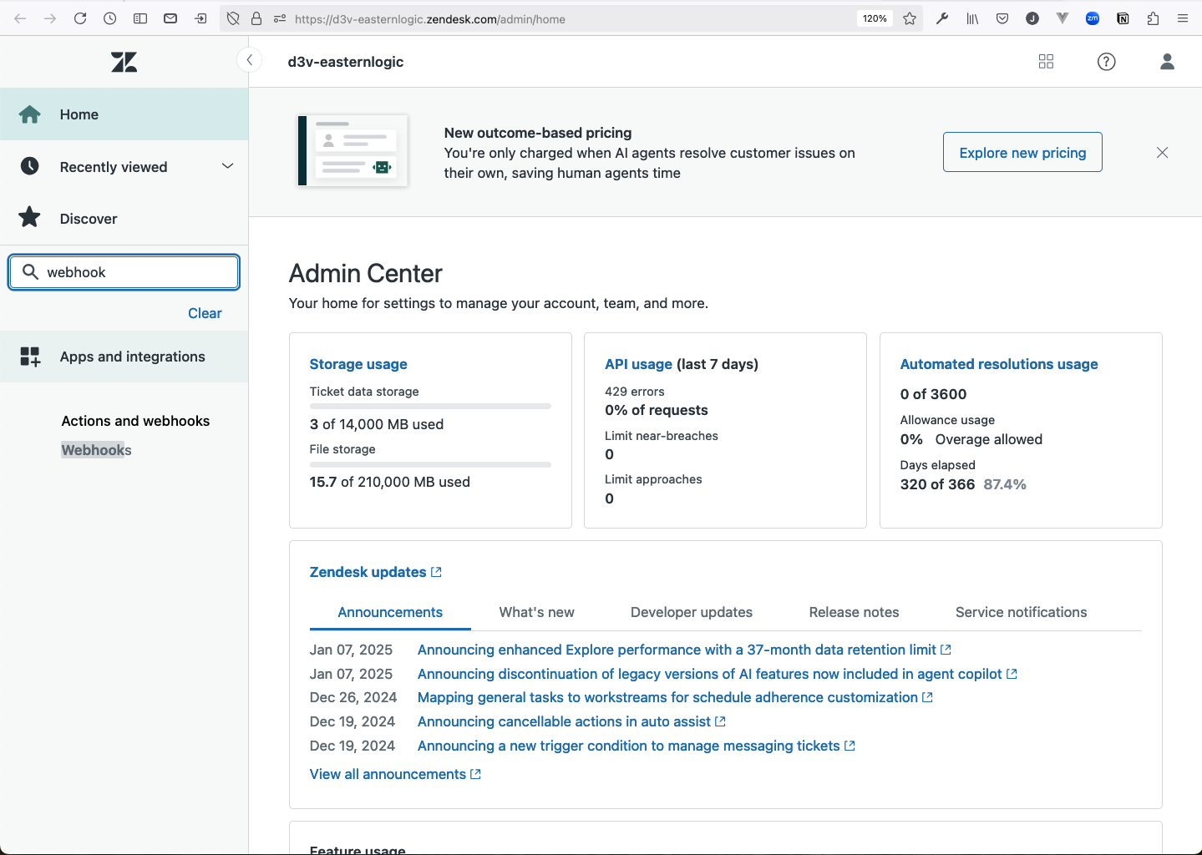Viewport: 1202px width, 855px height.
Task: Click the Recently viewed clock icon
Action: [30, 166]
